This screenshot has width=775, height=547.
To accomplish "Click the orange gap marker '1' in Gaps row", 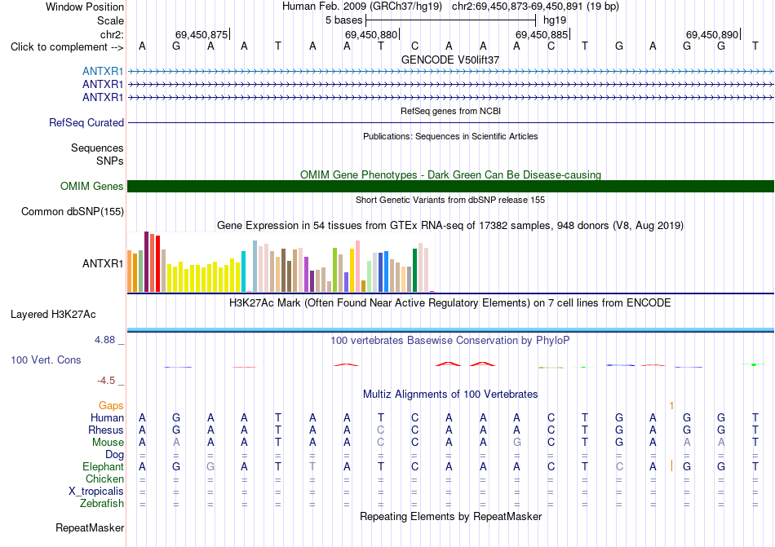I will click(x=671, y=406).
